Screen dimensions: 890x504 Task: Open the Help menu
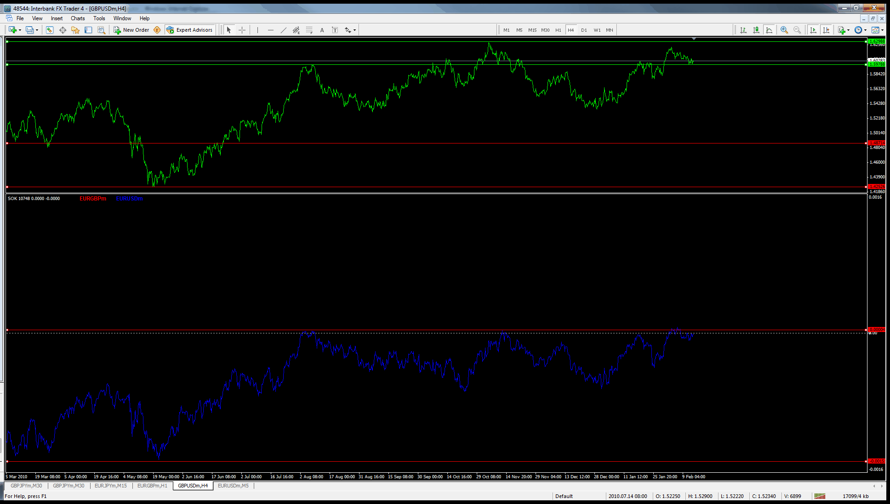coord(144,18)
